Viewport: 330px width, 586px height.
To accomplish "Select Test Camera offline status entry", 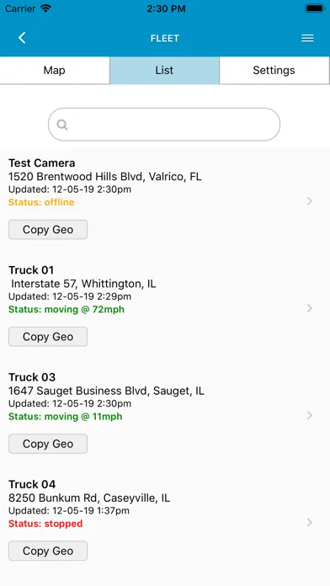I will point(41,202).
